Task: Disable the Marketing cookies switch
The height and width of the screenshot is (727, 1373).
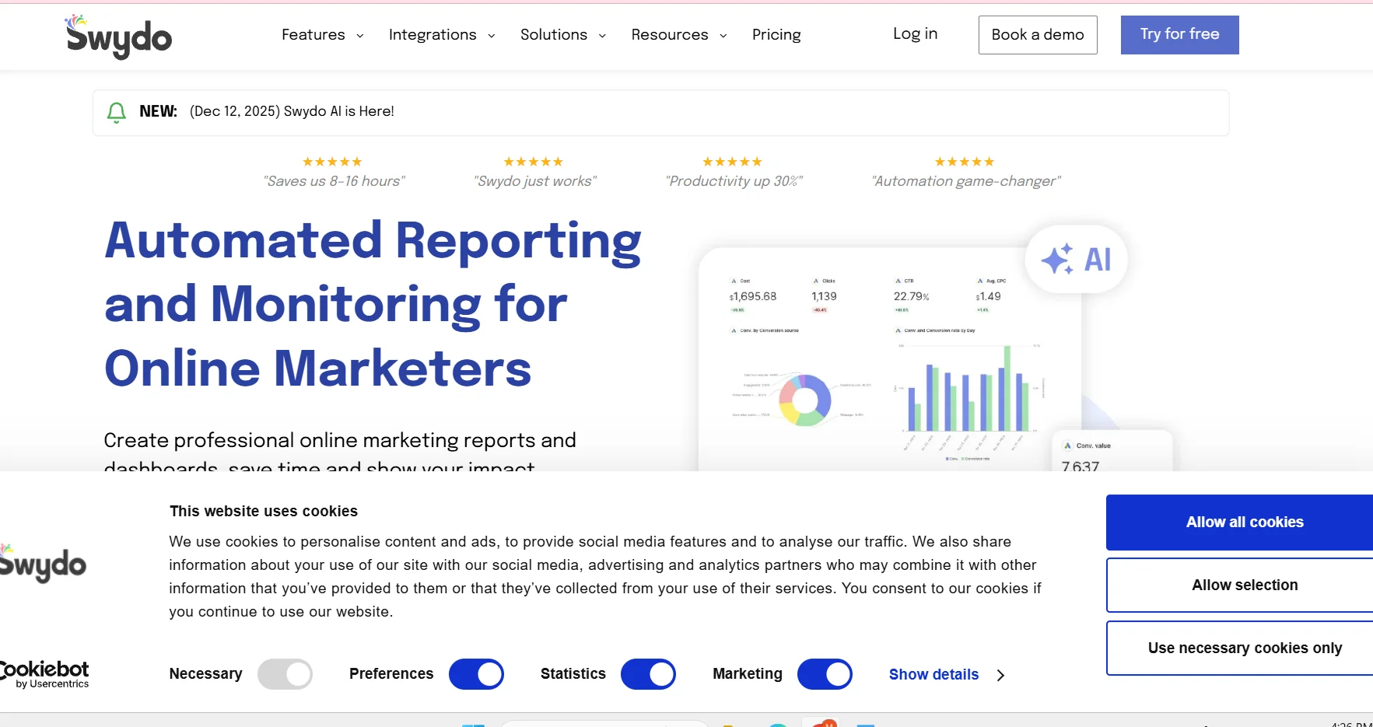Action: click(825, 674)
